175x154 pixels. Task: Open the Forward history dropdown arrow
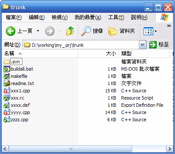coord(60,31)
